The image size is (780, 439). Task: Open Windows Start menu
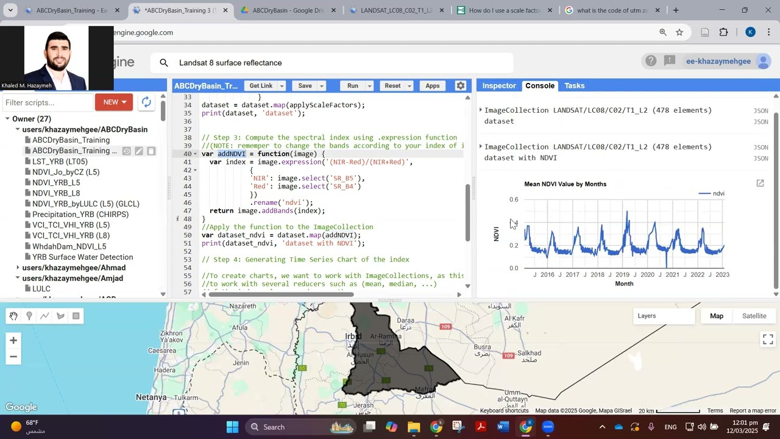pos(232,427)
